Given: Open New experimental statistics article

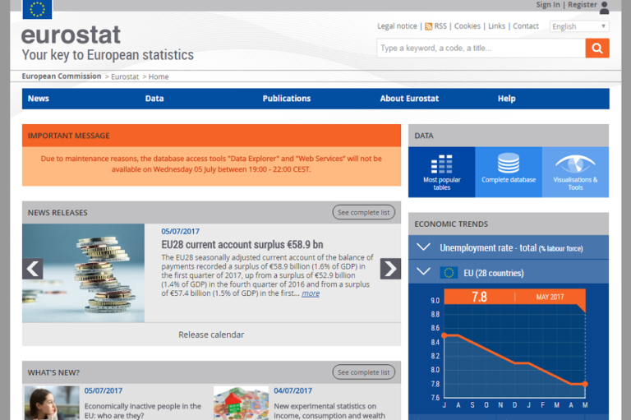Looking at the screenshot, I should (329, 411).
